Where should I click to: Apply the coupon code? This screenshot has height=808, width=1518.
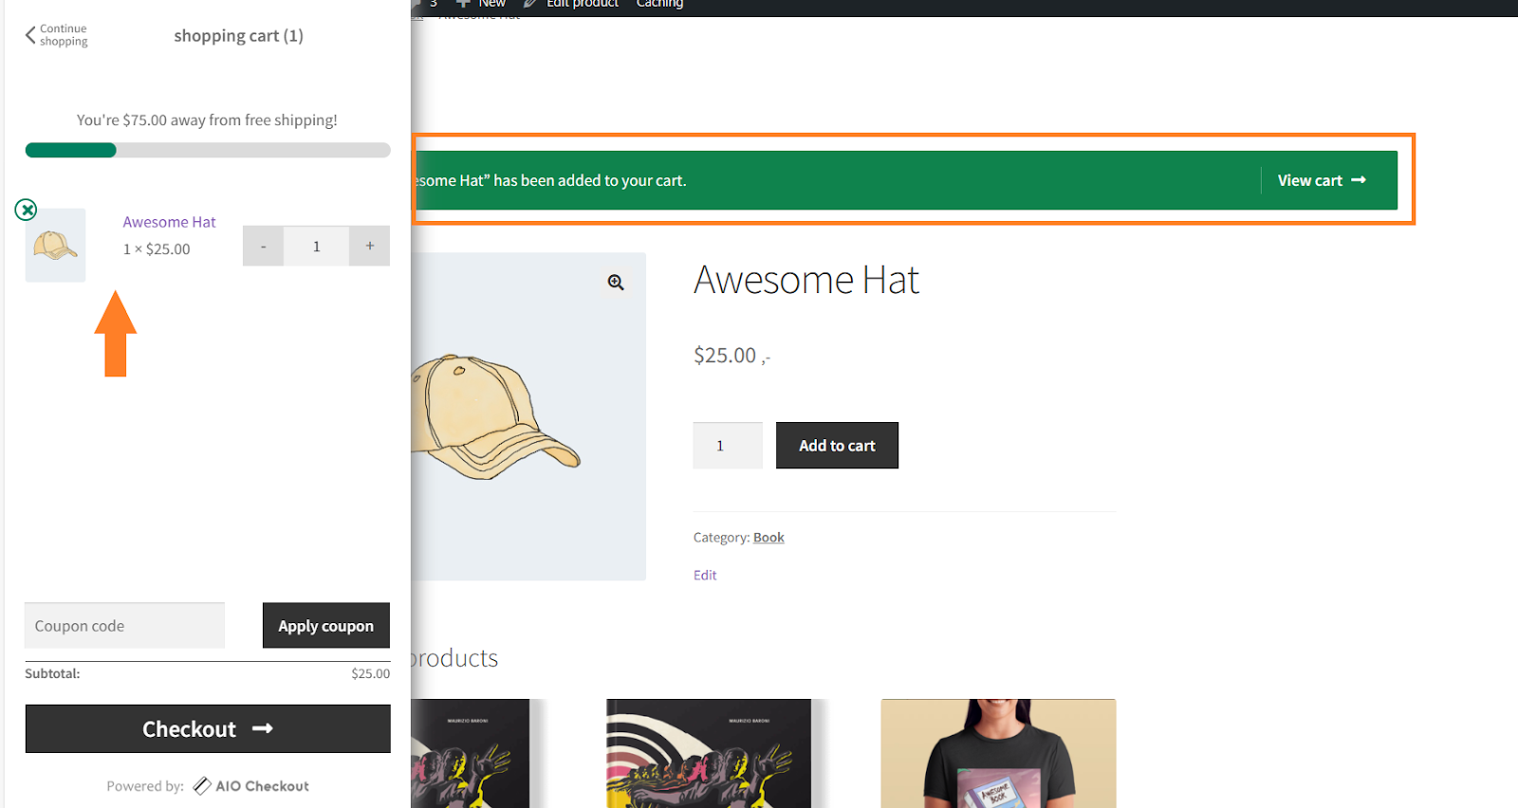pos(326,626)
